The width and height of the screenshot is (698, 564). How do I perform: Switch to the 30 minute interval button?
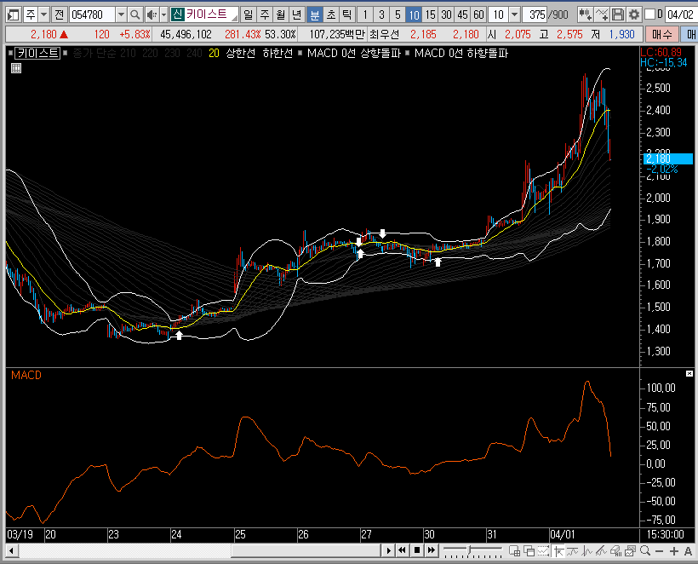coord(446,14)
